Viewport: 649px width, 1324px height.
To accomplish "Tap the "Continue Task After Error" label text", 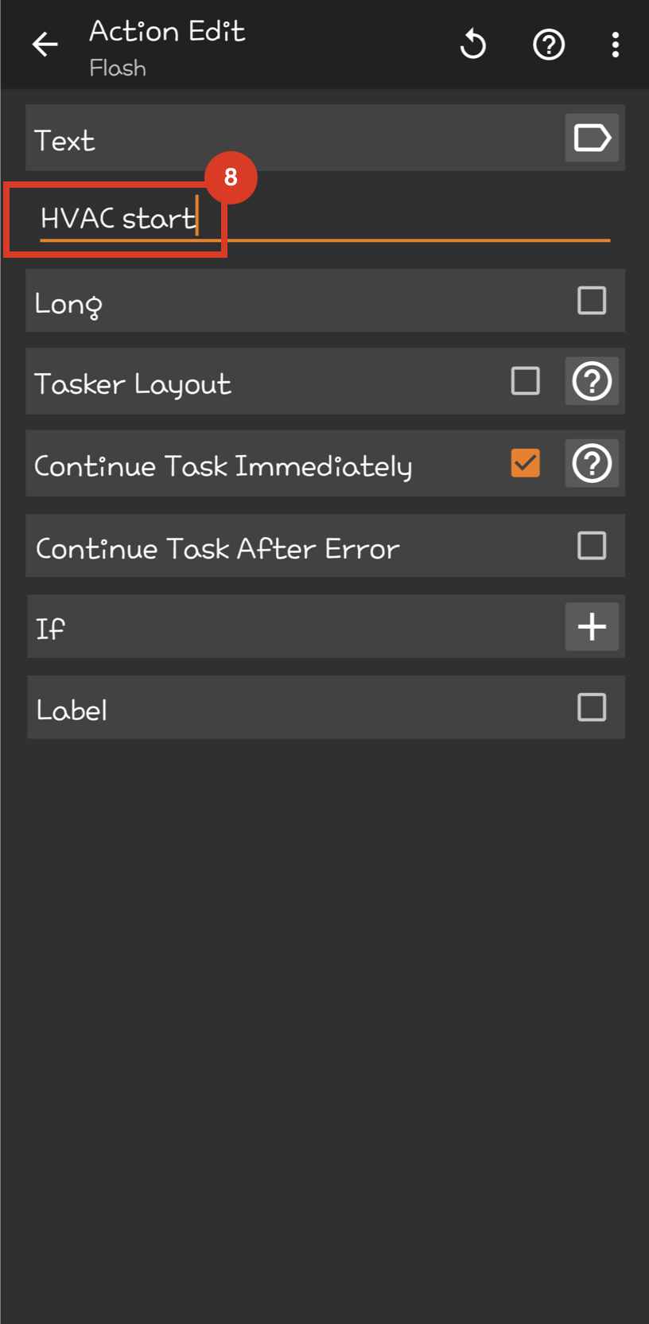I will pos(217,549).
